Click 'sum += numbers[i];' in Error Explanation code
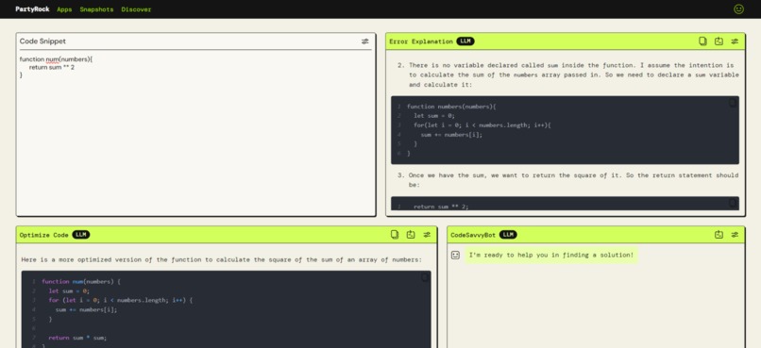This screenshot has width=761, height=348. pos(452,135)
